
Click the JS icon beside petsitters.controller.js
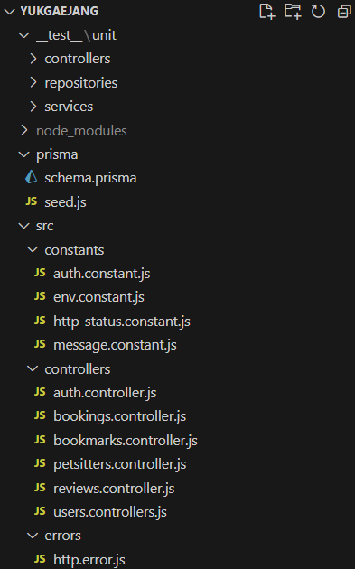tap(40, 463)
